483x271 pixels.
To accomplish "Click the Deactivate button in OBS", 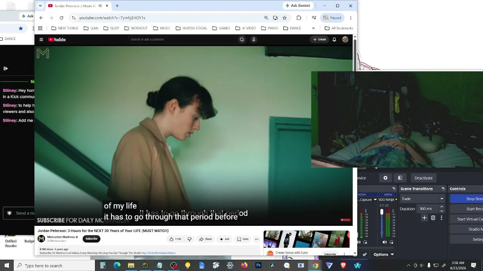I will pos(423,178).
